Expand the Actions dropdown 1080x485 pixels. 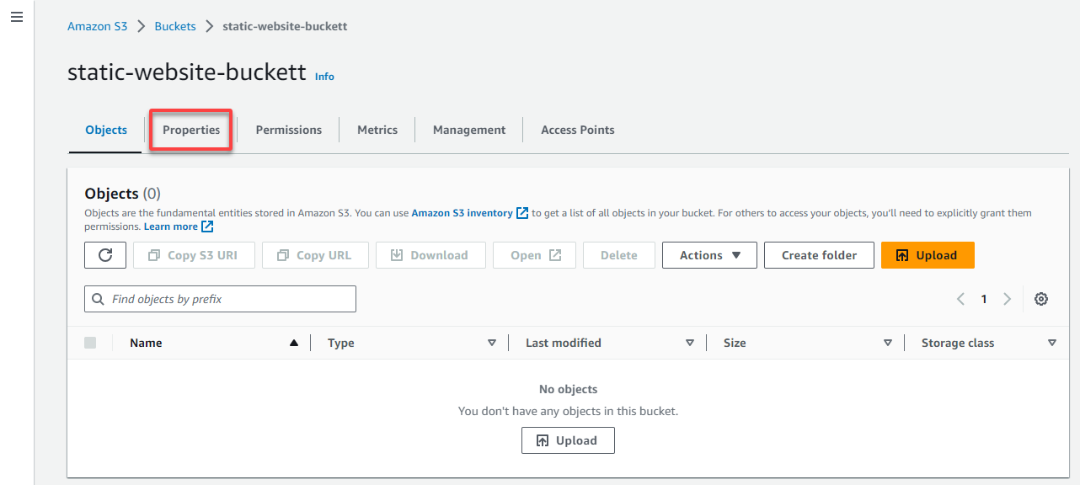pos(709,255)
